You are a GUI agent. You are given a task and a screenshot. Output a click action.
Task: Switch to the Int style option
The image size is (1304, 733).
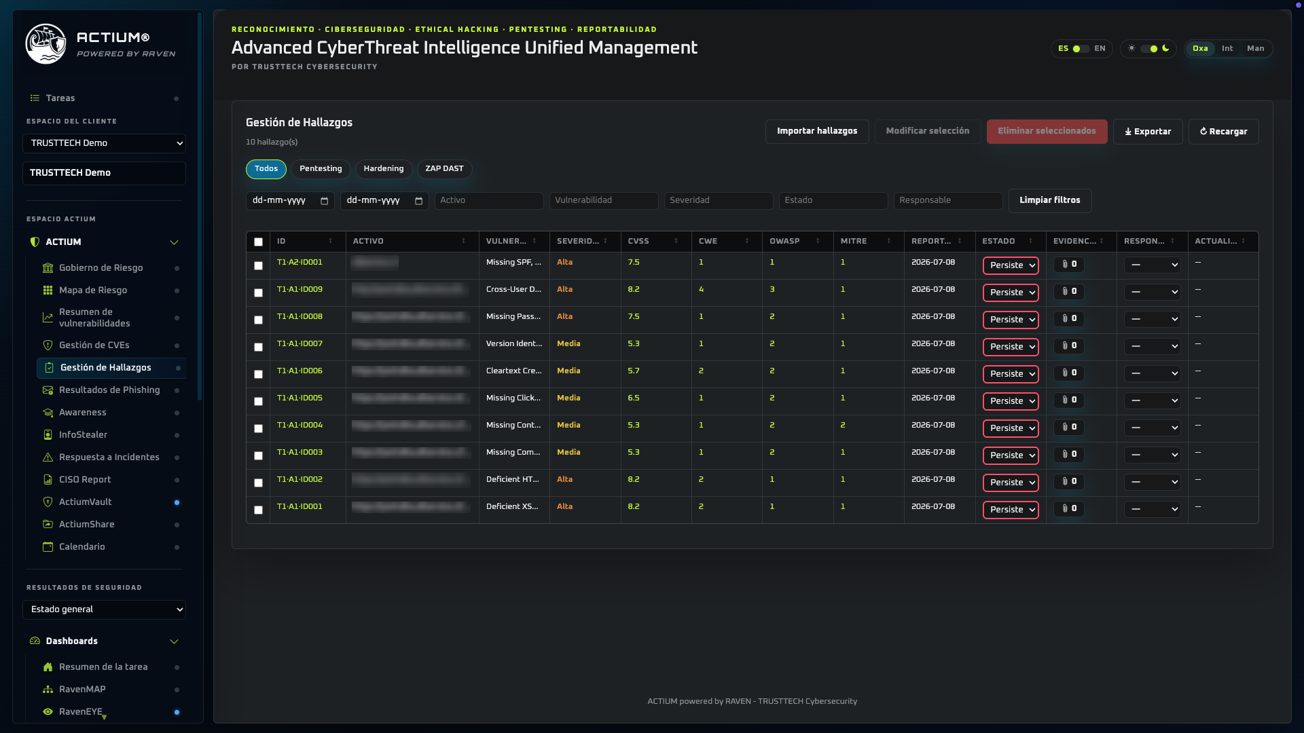click(1227, 49)
